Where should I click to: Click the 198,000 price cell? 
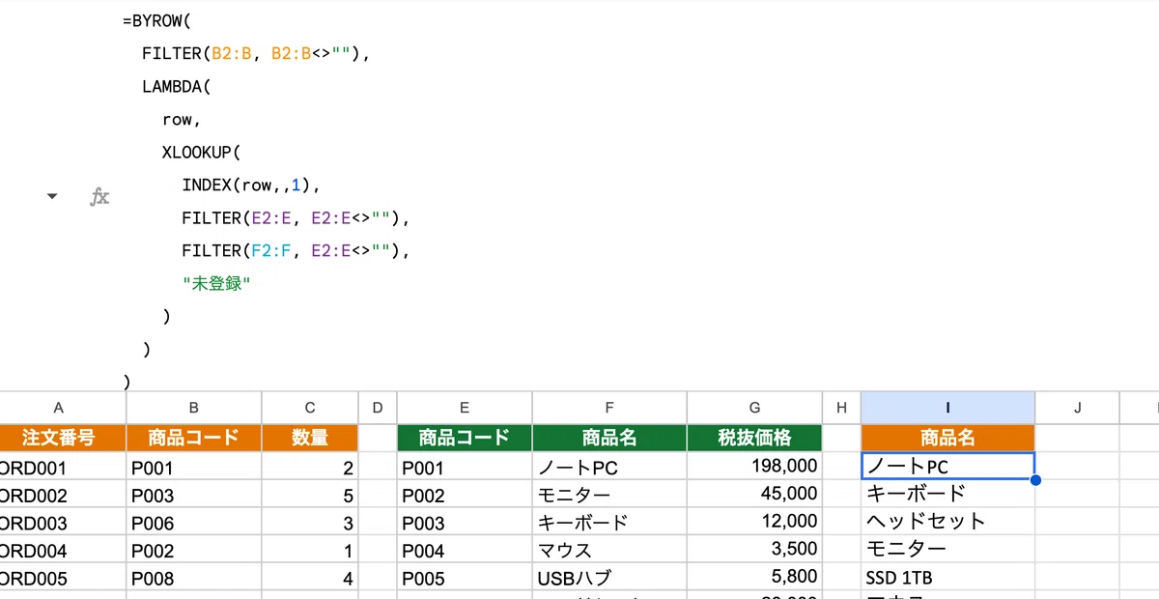[754, 467]
